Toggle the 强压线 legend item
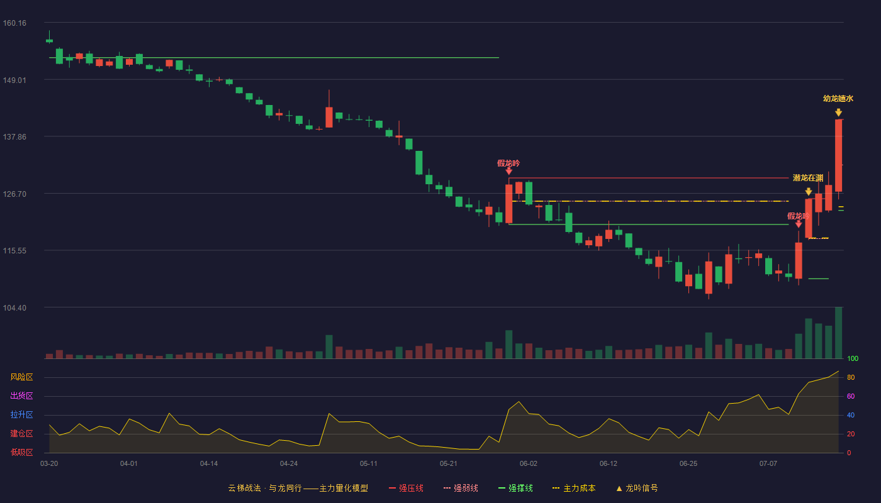This screenshot has width=881, height=503. pyautogui.click(x=406, y=488)
